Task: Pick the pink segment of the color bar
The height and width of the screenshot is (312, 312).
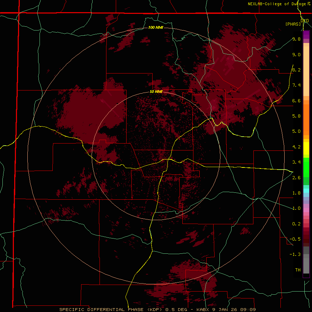Action: pyautogui.click(x=306, y=210)
